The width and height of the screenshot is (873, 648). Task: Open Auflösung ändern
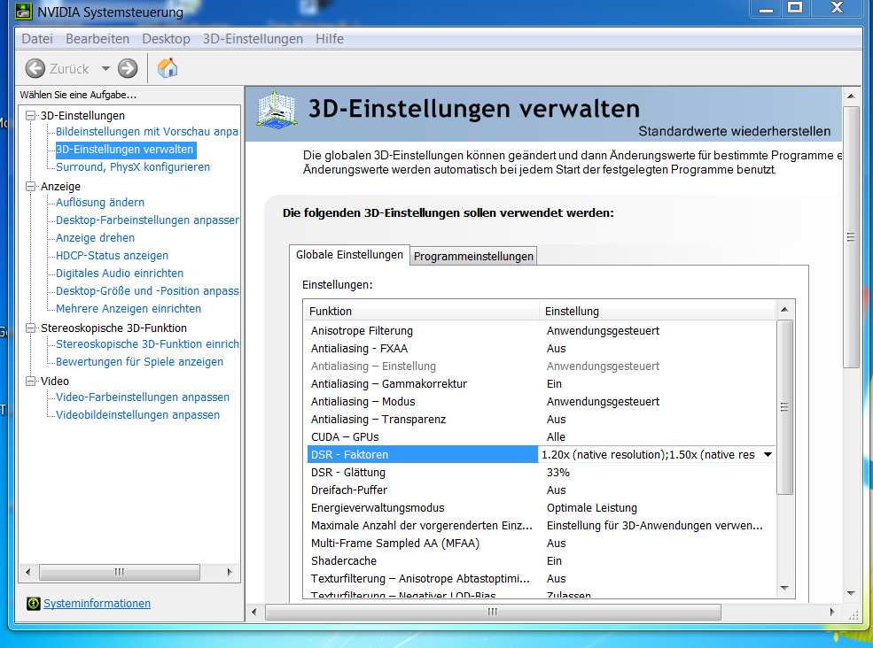[x=100, y=203]
